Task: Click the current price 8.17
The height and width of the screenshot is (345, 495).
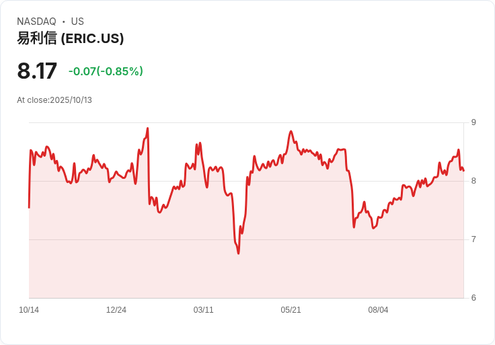Action: pyautogui.click(x=37, y=71)
